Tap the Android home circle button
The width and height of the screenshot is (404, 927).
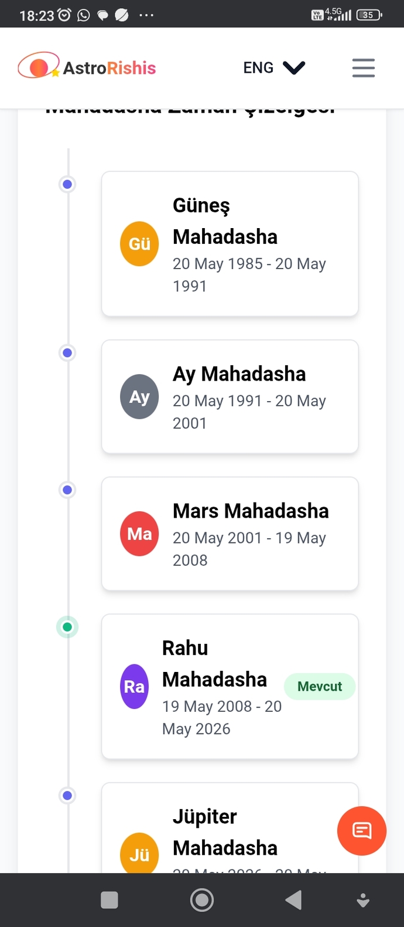click(202, 899)
